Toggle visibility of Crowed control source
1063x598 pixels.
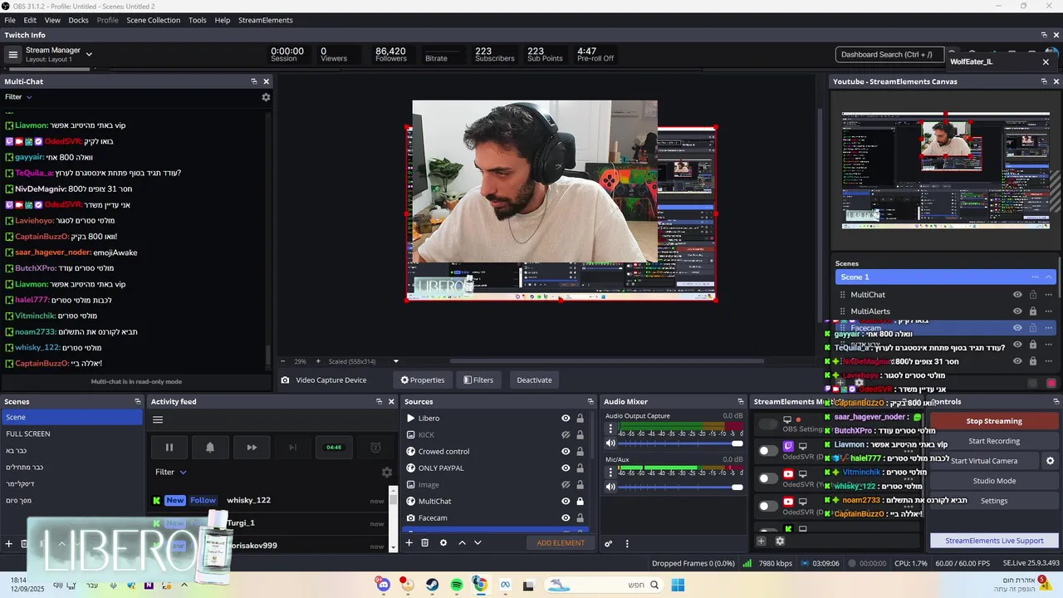click(x=566, y=452)
